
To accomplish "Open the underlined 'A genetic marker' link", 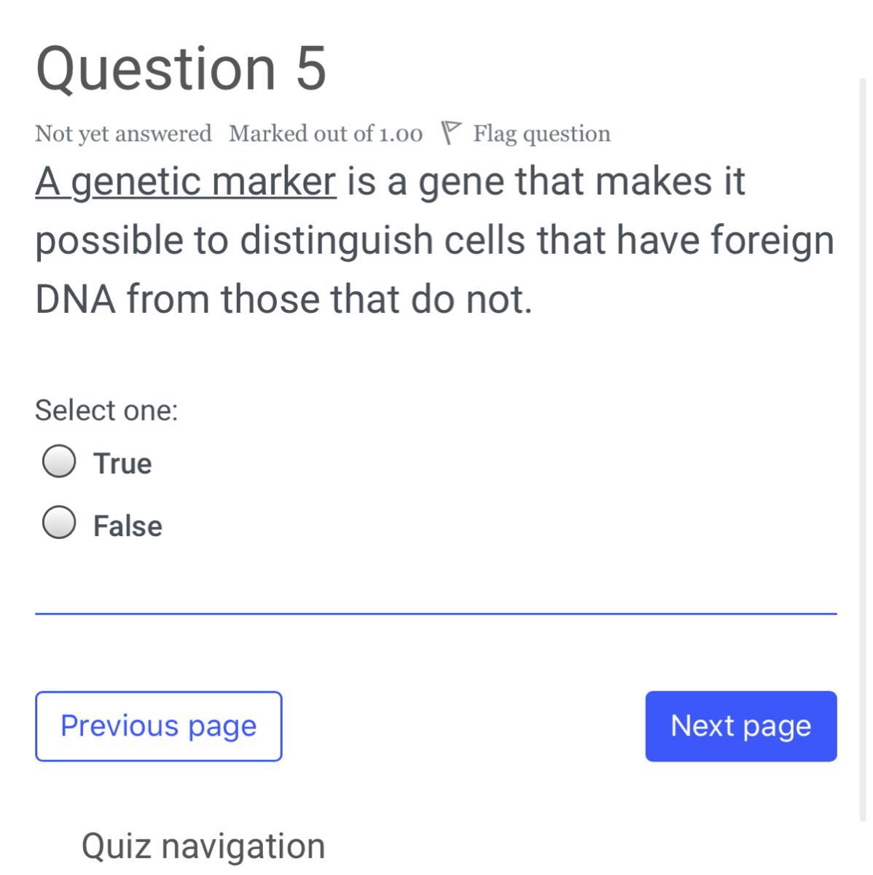I will click(x=186, y=182).
